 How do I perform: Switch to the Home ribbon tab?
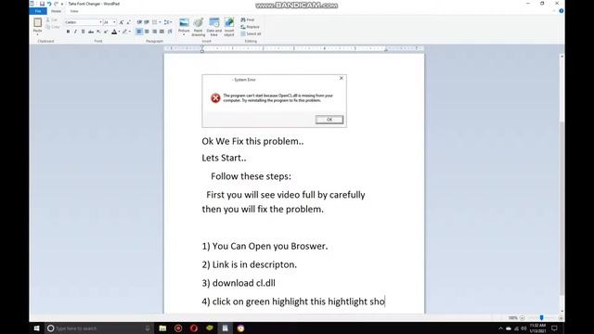point(56,11)
